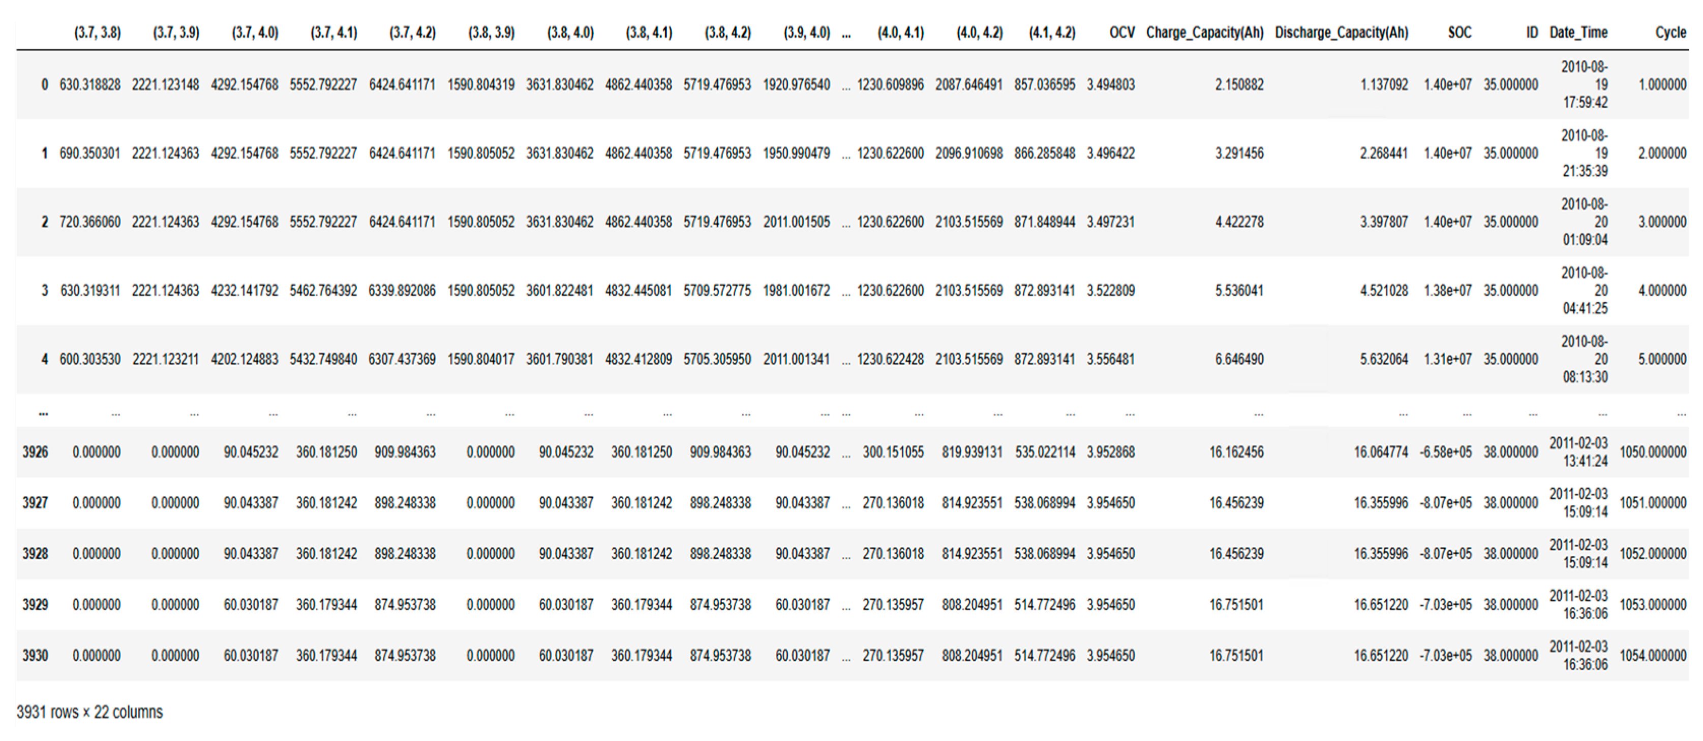Click the OCV column header
Image resolution: width=1703 pixels, height=741 pixels.
[x=1121, y=33]
